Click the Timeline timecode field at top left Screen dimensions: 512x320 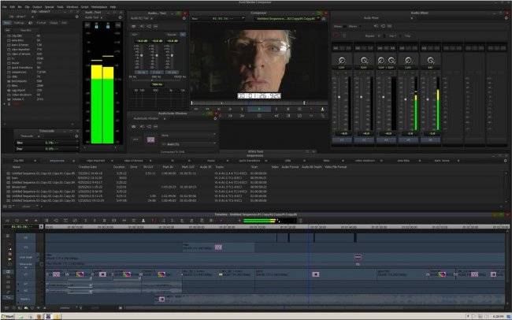[20, 226]
